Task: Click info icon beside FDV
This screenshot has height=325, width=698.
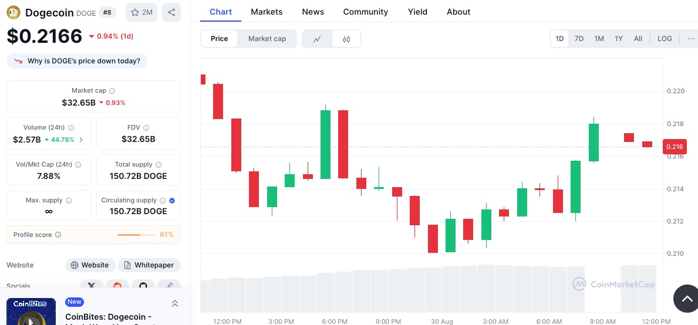Action: pos(146,128)
